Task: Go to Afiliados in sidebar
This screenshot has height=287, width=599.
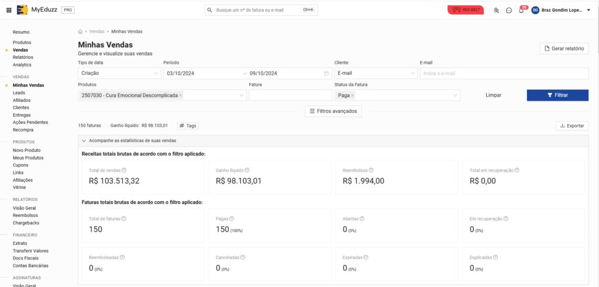Action: [x=22, y=100]
